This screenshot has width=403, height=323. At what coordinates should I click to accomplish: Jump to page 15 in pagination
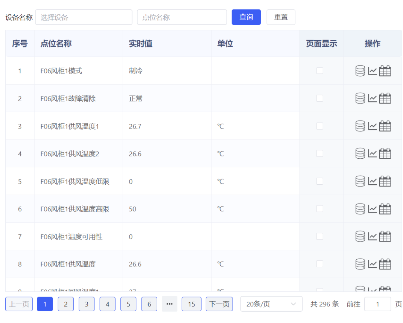tap(192, 304)
